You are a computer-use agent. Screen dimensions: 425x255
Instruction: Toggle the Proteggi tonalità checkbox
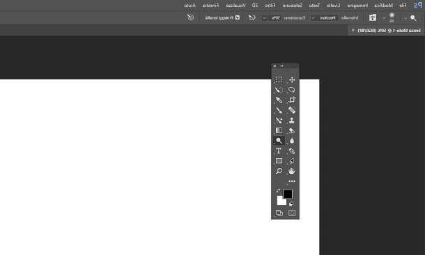click(237, 17)
